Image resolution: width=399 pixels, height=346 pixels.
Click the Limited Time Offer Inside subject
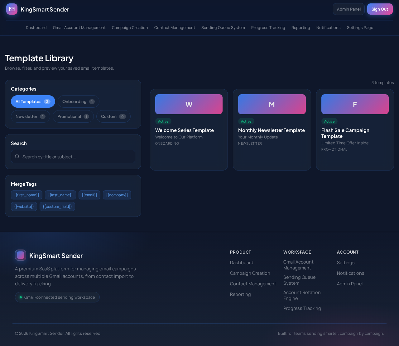pyautogui.click(x=345, y=143)
